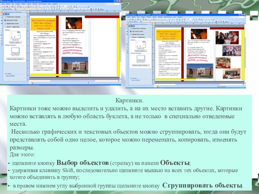This screenshot has height=194, width=259.
Task: Click Изменить шаблон button in left window
Action: 15,42
